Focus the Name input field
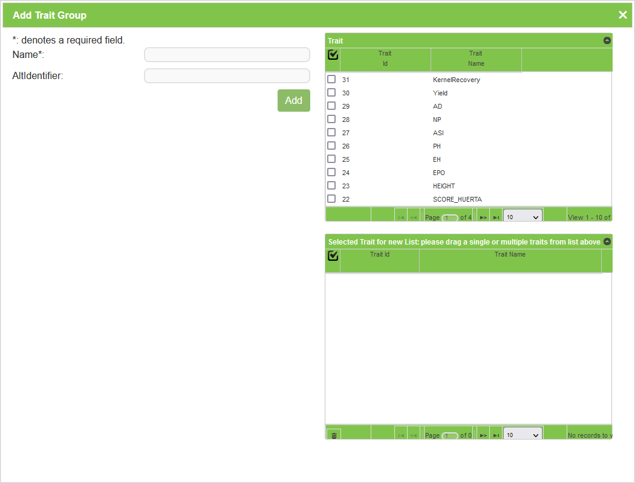Viewport: 635px width, 483px height. click(227, 55)
